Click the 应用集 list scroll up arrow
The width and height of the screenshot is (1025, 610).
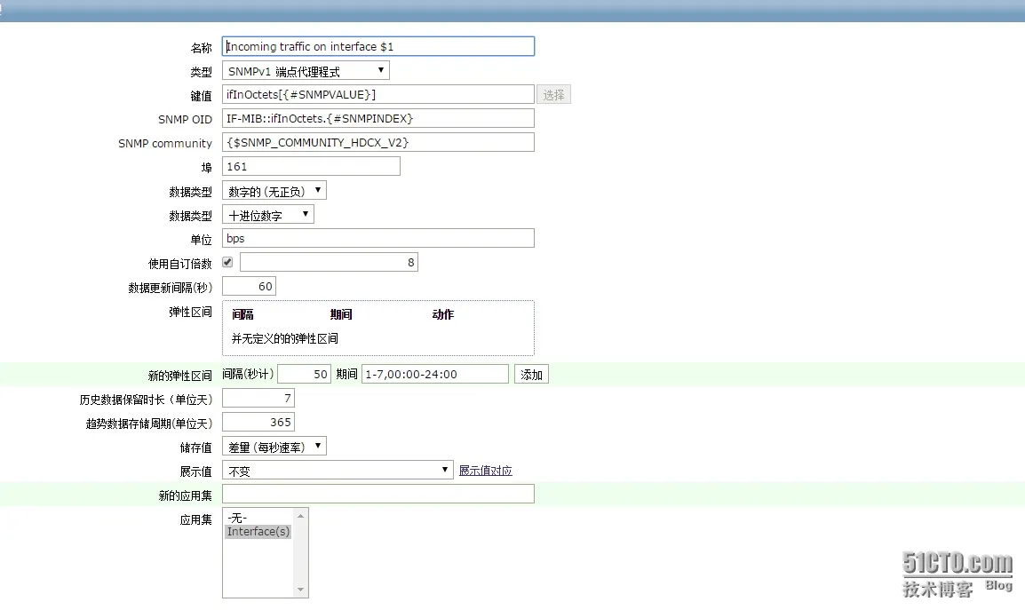(x=301, y=516)
